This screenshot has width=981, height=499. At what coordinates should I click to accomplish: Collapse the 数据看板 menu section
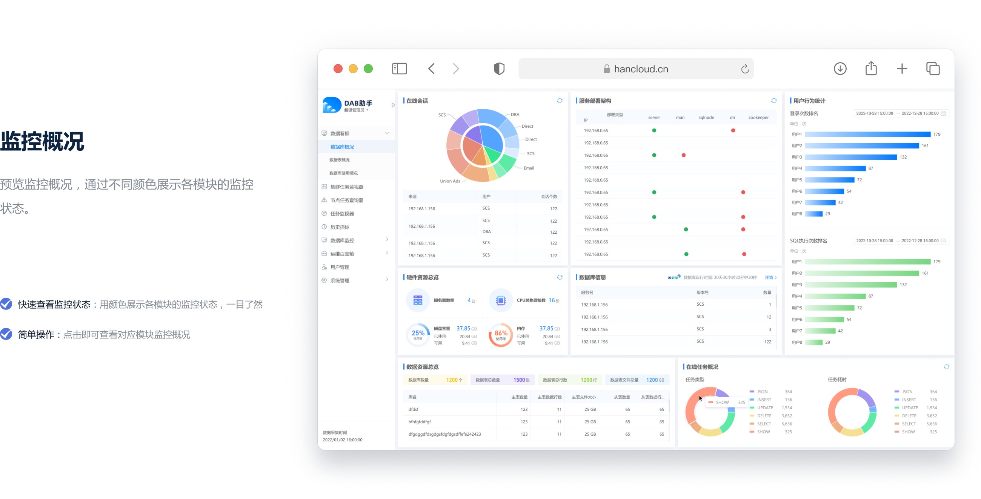pos(387,133)
